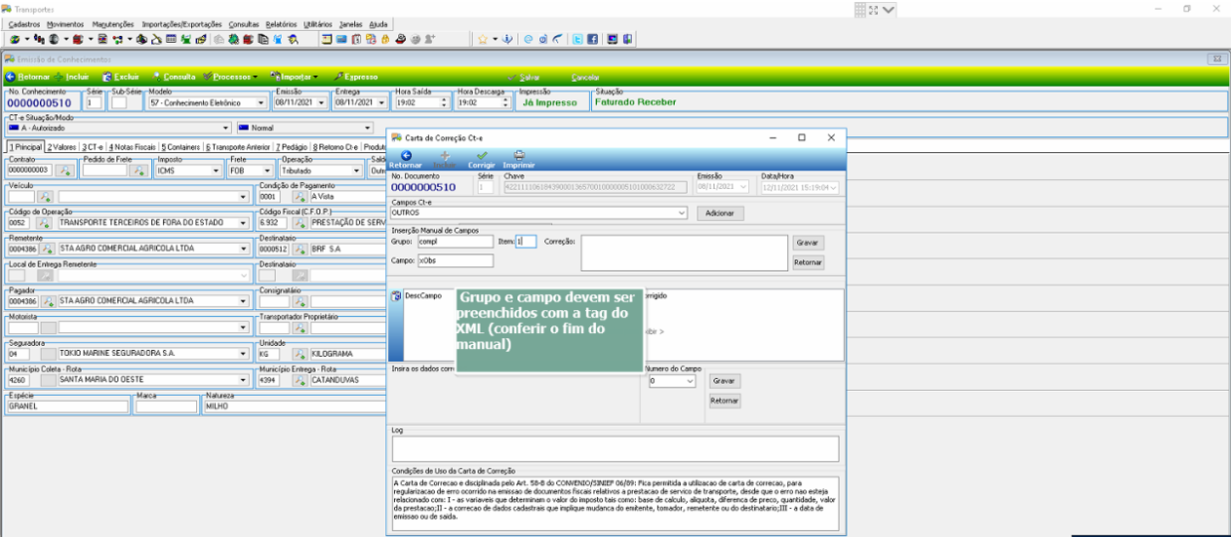1231x537 pixels.
Task: Open the Condição de Pagamento lookup icon
Action: tap(300, 196)
